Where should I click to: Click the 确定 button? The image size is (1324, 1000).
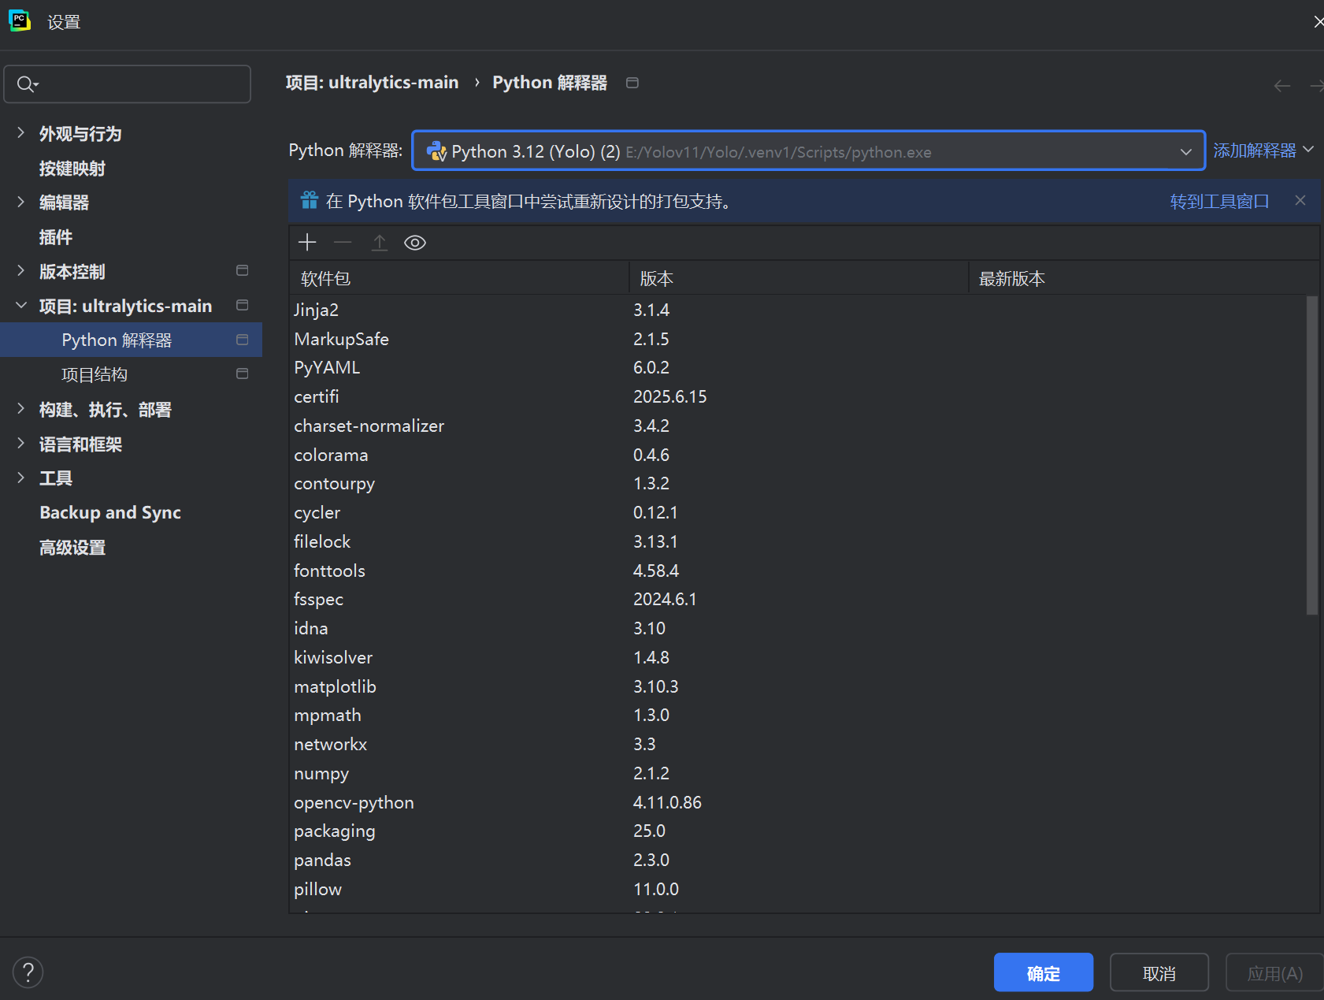coord(1043,972)
